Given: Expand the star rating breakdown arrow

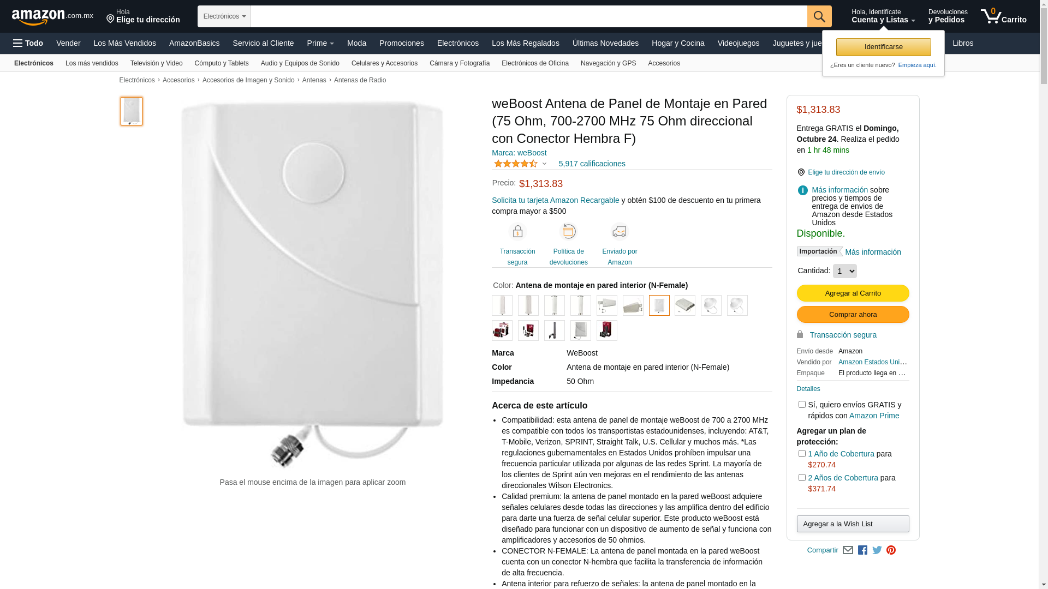Looking at the screenshot, I should (544, 164).
